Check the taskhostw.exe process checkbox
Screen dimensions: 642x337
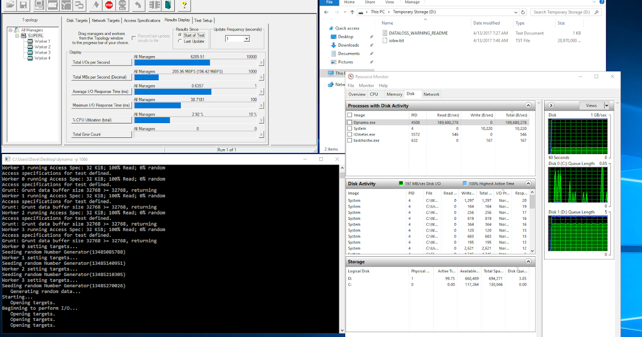pos(350,140)
